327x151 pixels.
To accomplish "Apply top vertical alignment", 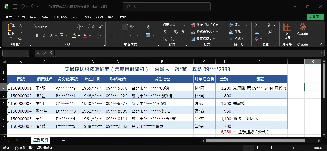I will click(x=111, y=27).
